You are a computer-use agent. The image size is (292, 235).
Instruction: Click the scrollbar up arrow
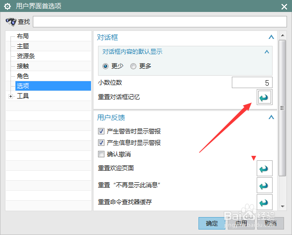click(283, 35)
